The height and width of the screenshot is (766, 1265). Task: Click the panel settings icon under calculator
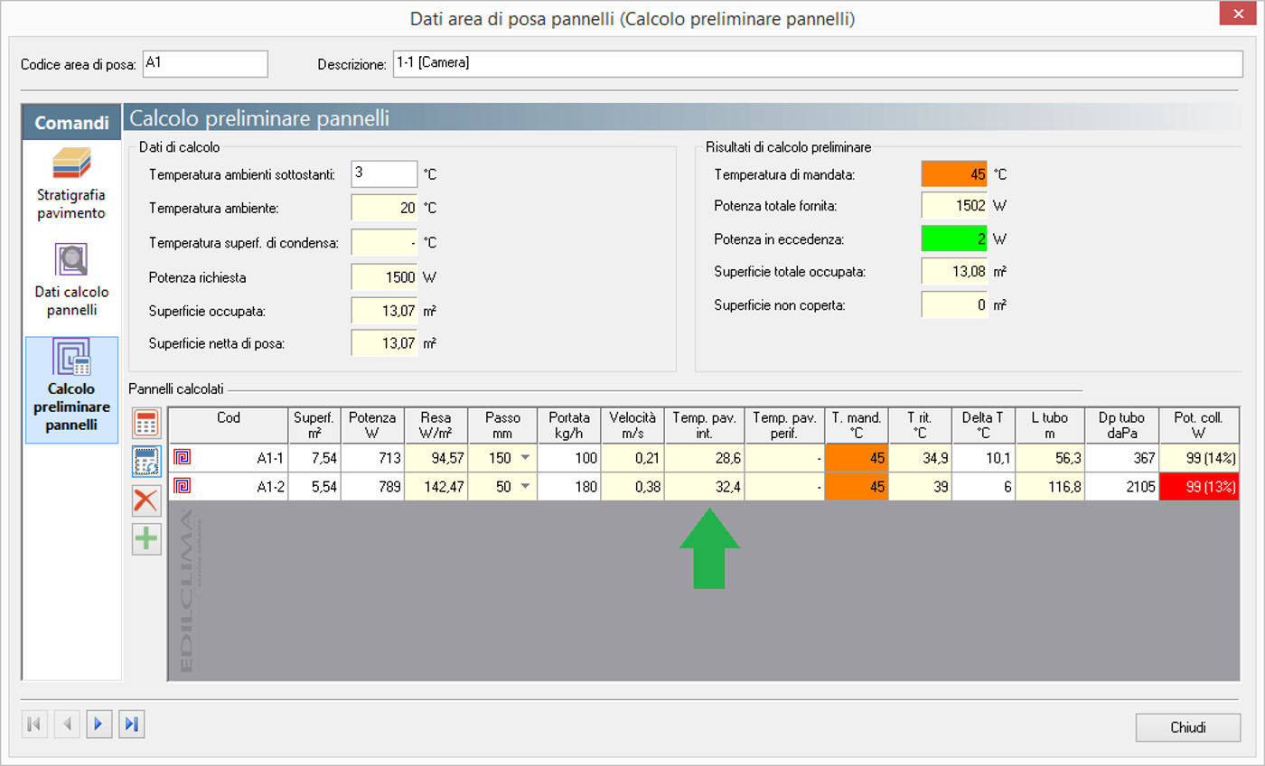click(x=146, y=461)
